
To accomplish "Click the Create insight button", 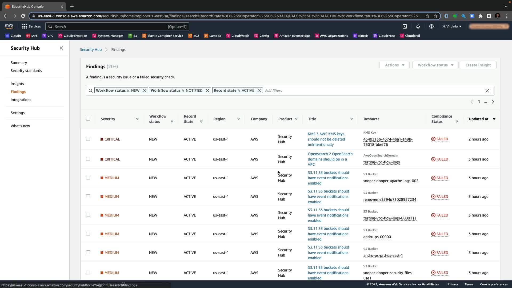I will coord(478,65).
